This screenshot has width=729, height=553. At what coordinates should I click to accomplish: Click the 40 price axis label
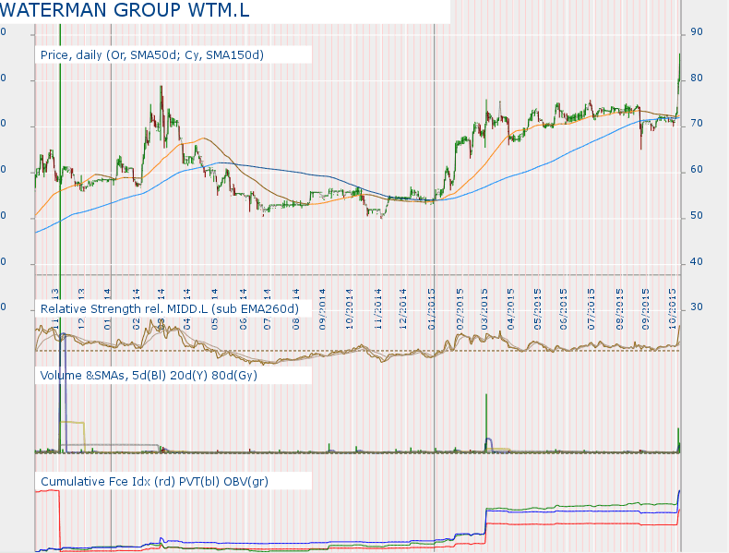697,262
